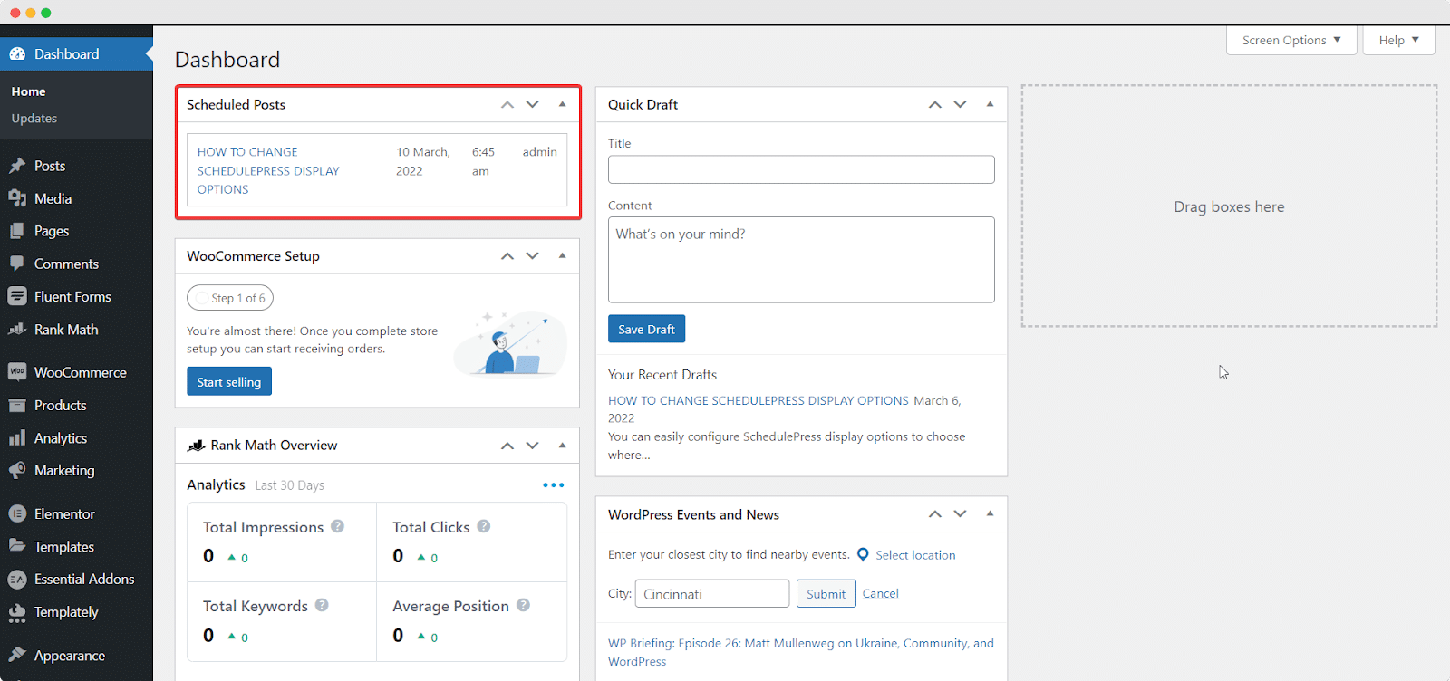Click the Select location link
This screenshot has height=681, width=1450.
(915, 555)
